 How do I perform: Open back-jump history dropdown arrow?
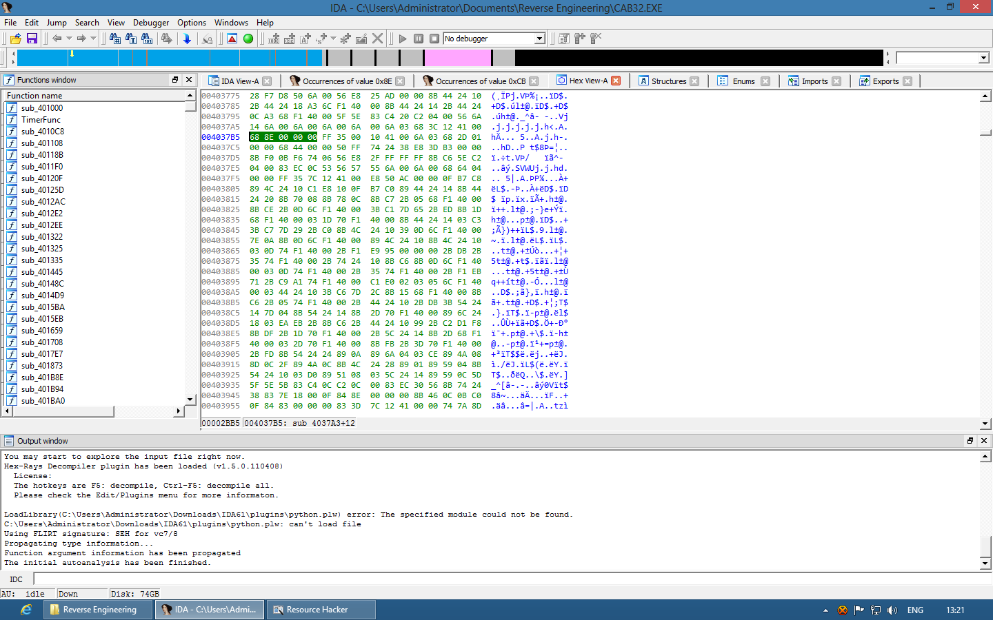(x=69, y=39)
